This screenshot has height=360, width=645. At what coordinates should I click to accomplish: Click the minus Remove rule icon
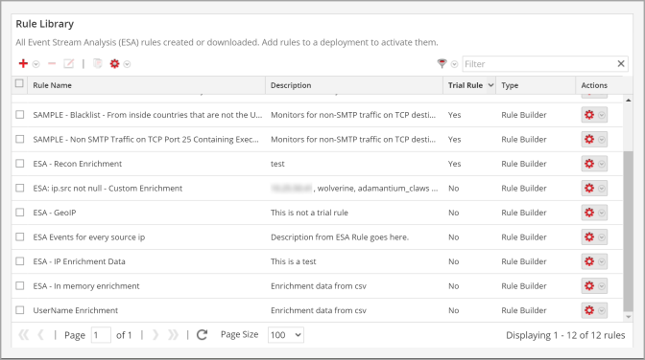click(52, 63)
